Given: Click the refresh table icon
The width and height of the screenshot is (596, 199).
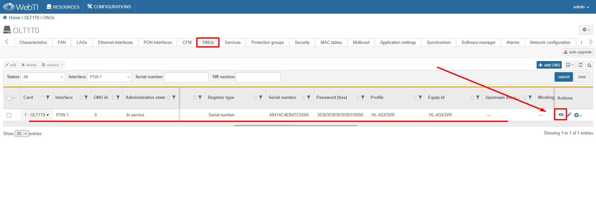Looking at the screenshot, I should pyautogui.click(x=580, y=65).
